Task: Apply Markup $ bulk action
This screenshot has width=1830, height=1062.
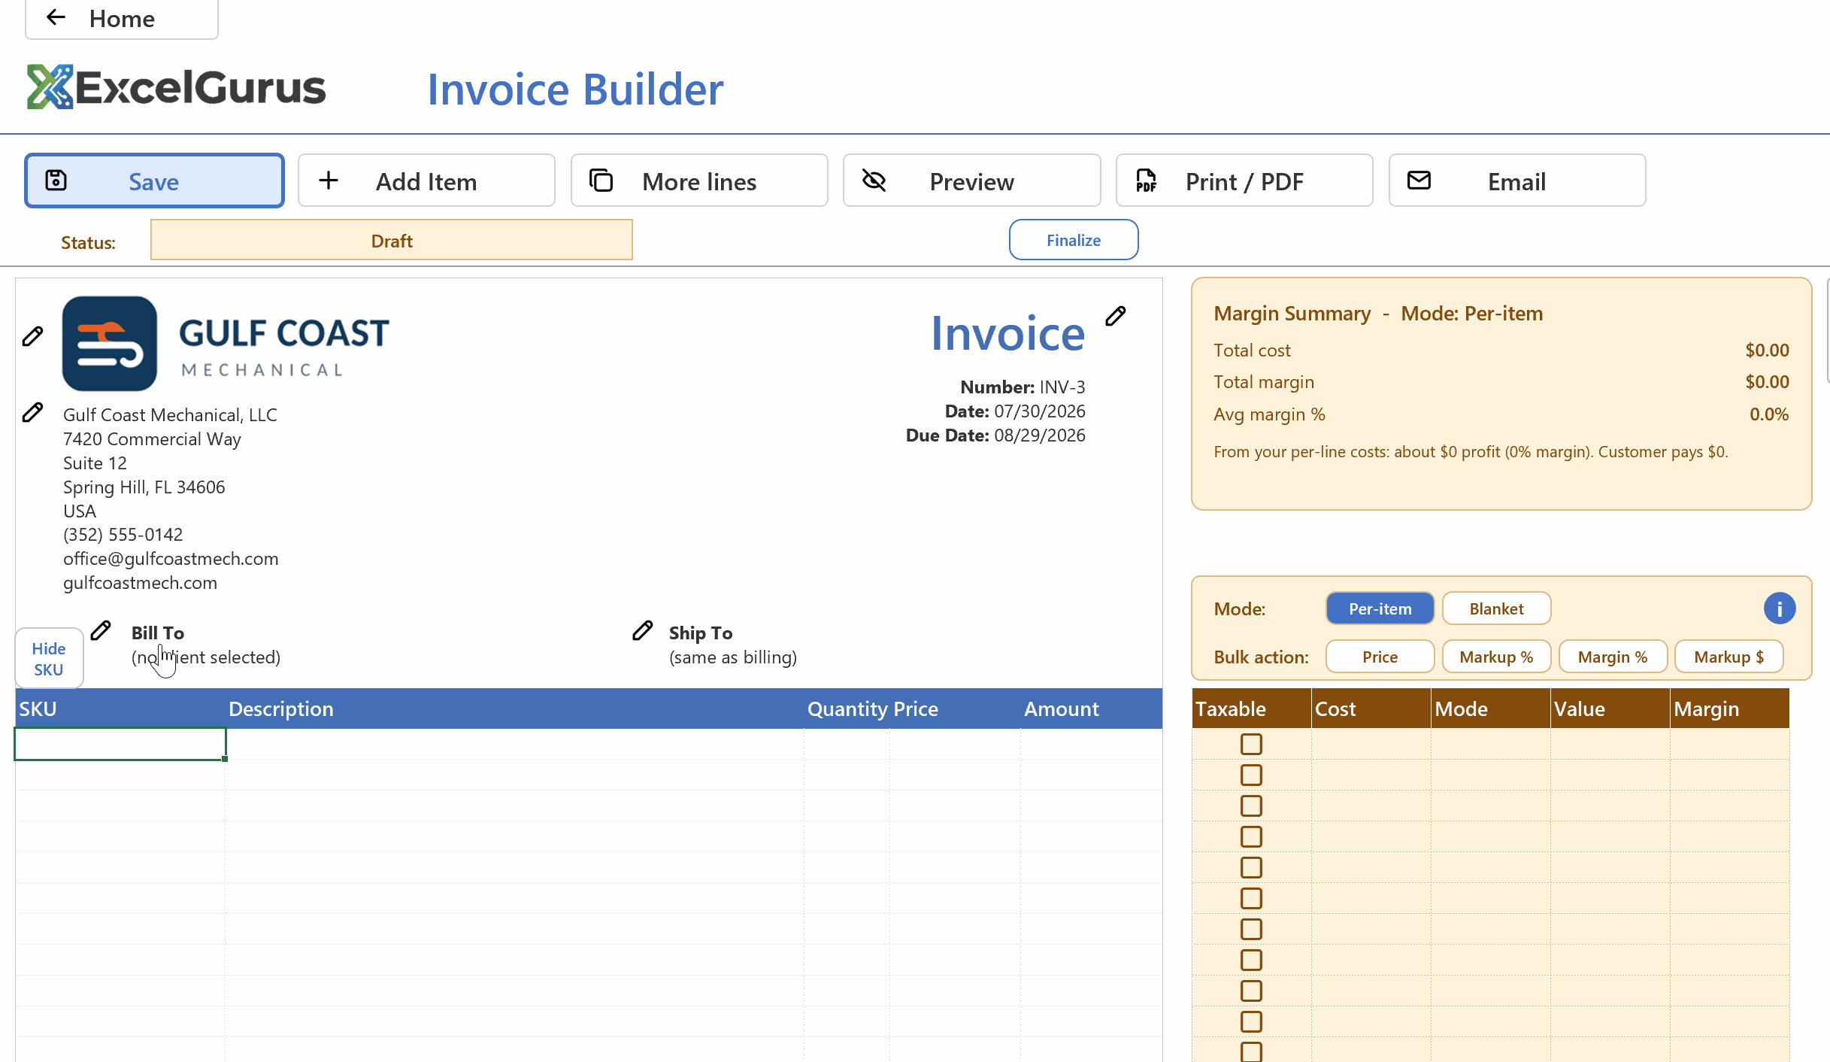Action: tap(1729, 657)
